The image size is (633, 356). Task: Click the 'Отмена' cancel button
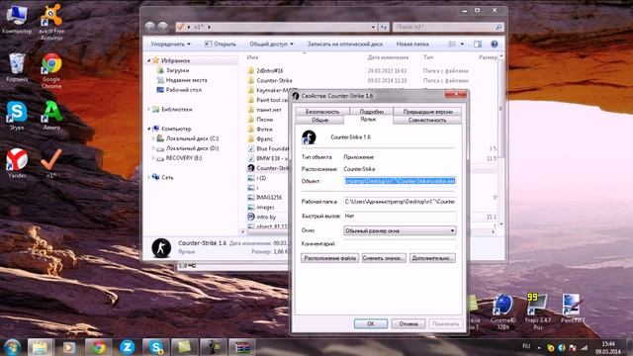[x=408, y=323]
